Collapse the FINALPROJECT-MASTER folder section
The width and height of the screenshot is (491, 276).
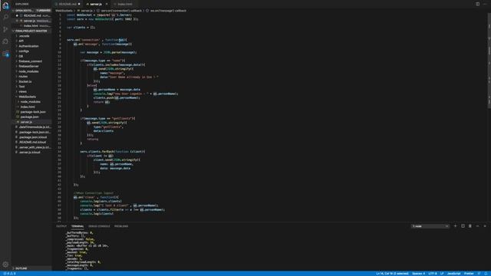(x=31, y=31)
